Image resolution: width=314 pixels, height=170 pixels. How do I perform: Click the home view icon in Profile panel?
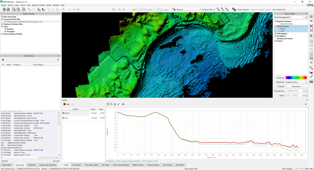point(115,104)
